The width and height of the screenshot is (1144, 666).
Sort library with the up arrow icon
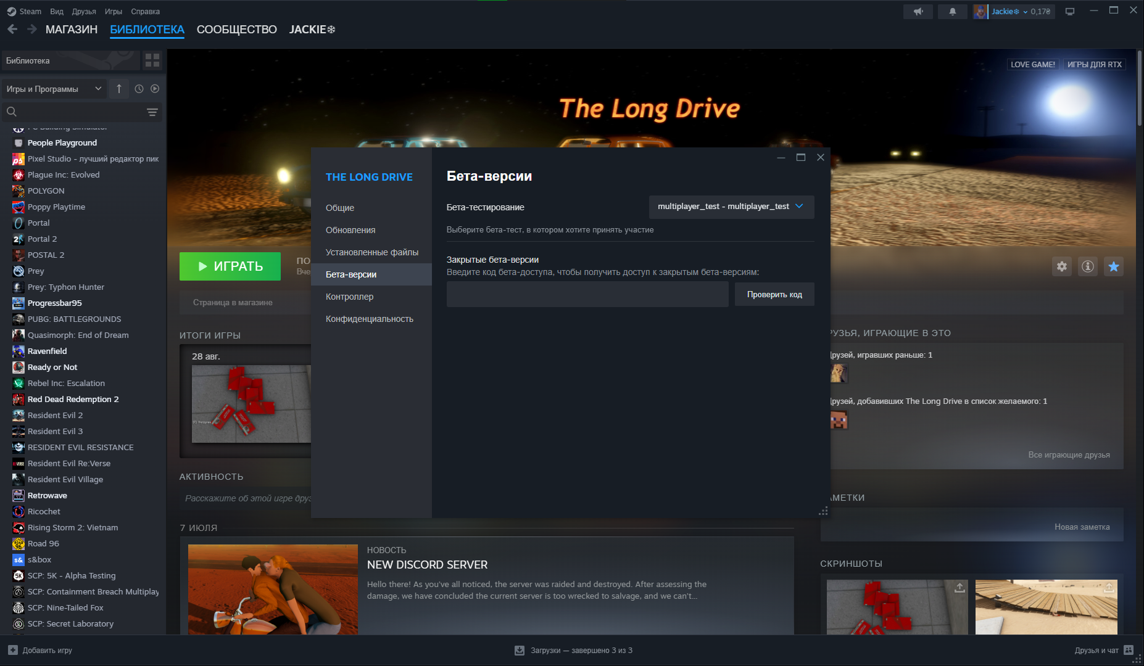(119, 89)
